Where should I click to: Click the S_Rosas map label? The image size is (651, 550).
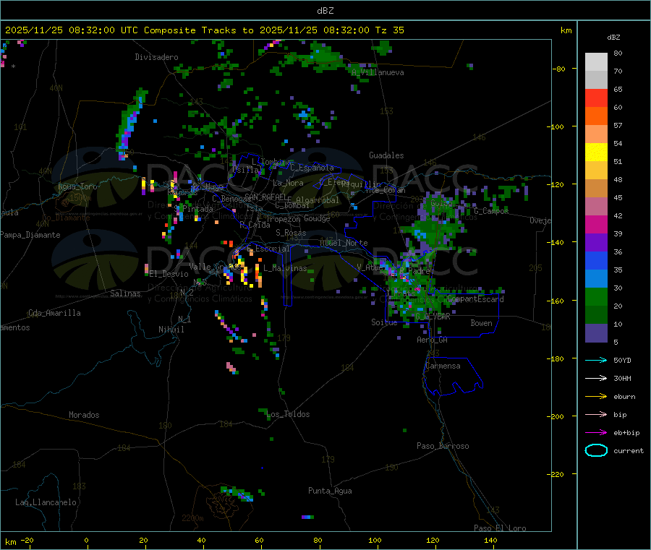coord(291,233)
